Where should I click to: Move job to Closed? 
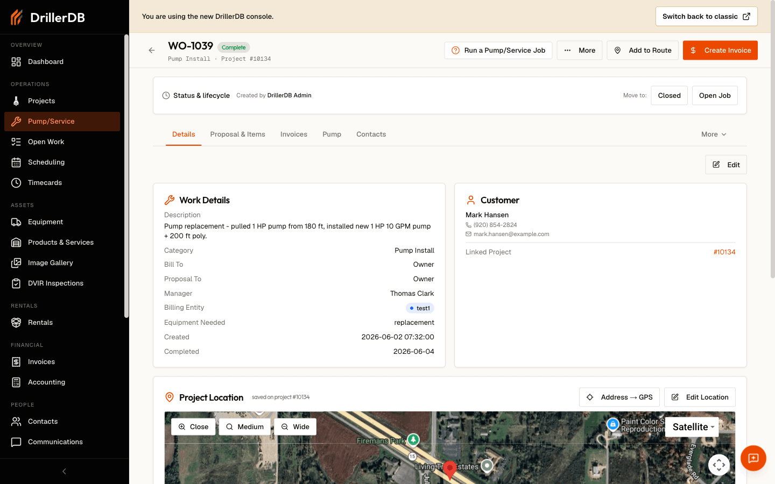pos(670,96)
